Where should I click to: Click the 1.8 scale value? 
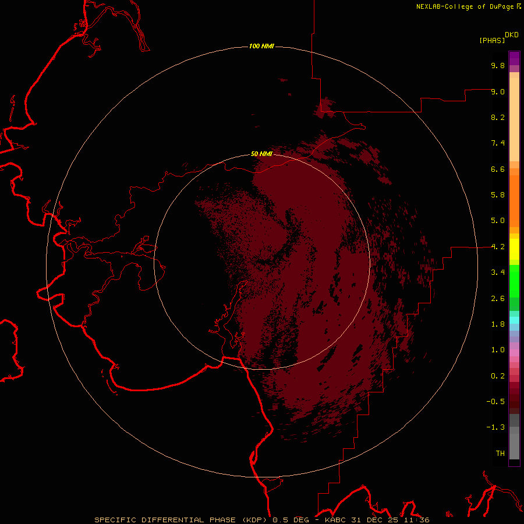(498, 324)
